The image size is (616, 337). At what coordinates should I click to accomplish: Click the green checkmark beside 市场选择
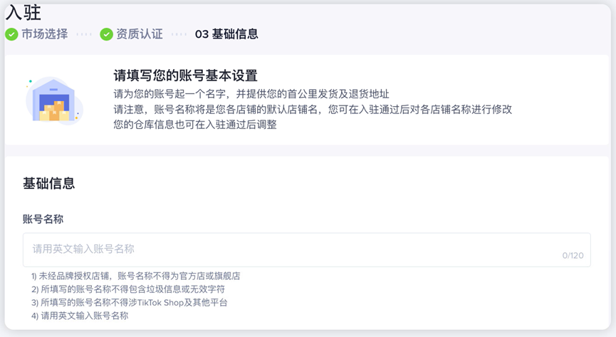(11, 34)
